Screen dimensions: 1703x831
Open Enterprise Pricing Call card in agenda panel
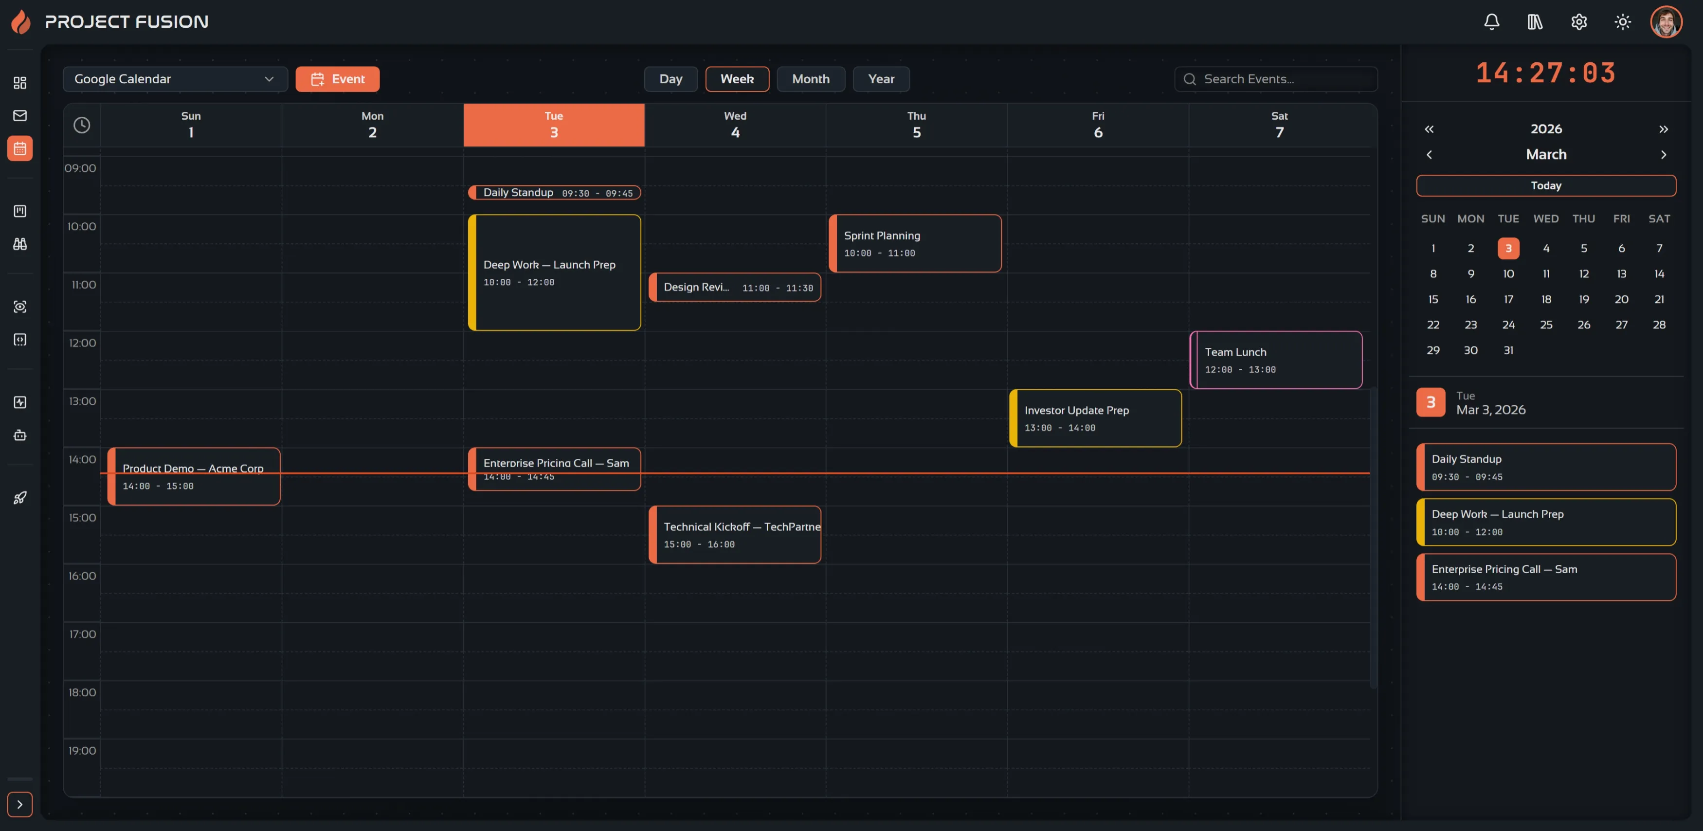tap(1546, 577)
